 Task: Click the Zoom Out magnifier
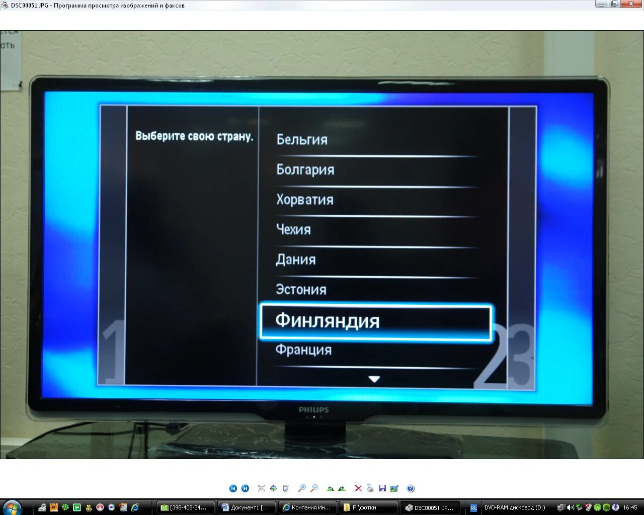tap(314, 488)
